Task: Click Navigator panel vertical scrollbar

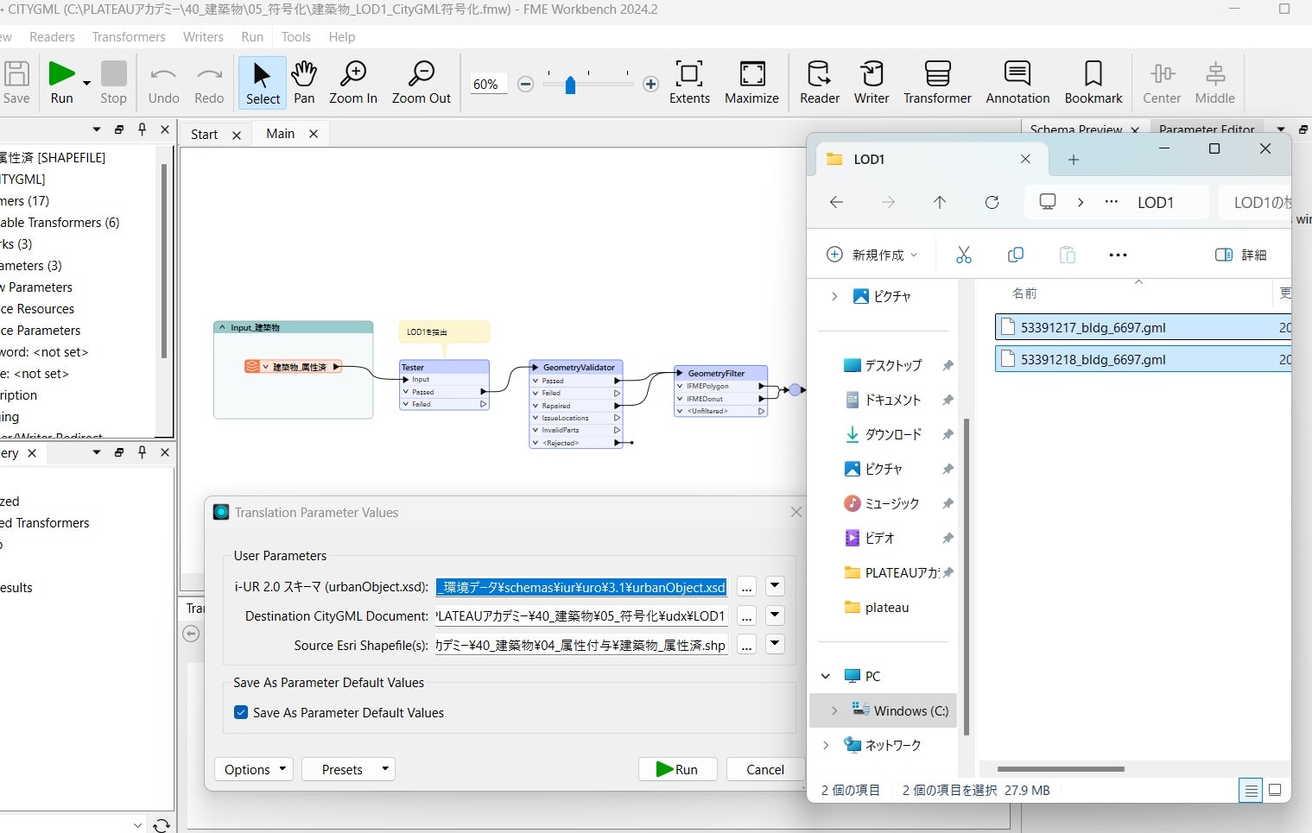Action: tap(164, 261)
